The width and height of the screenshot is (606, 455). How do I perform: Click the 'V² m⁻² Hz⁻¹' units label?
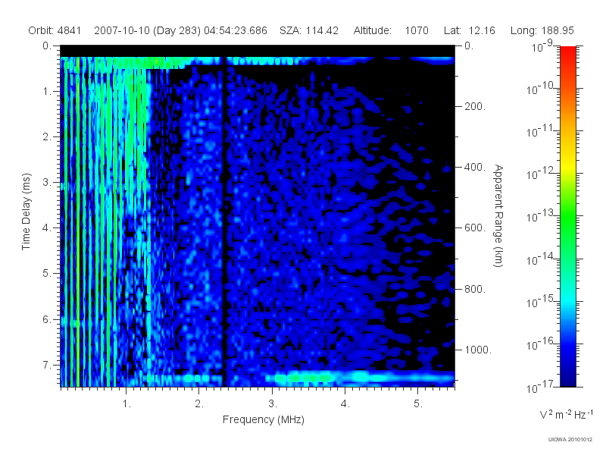tap(566, 414)
